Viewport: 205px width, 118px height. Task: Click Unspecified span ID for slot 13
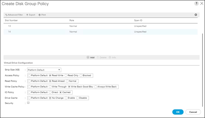[140, 26]
